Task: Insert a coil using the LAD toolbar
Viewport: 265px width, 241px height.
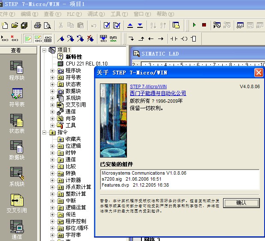Action: pos(184,39)
